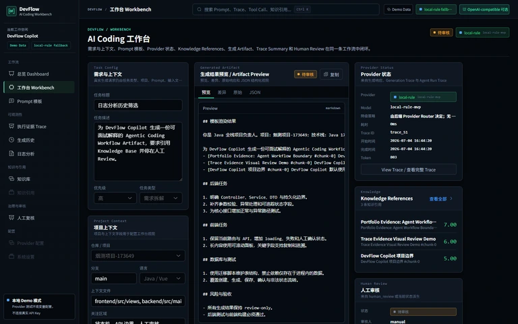518x324 pixels.
Task: Click the 知识引用 sidebar icon
Action: pyautogui.click(x=11, y=192)
